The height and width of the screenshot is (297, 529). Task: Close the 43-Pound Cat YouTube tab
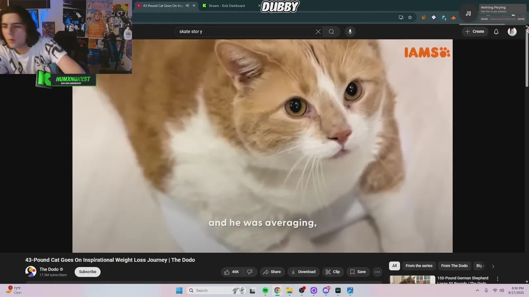coord(194,6)
